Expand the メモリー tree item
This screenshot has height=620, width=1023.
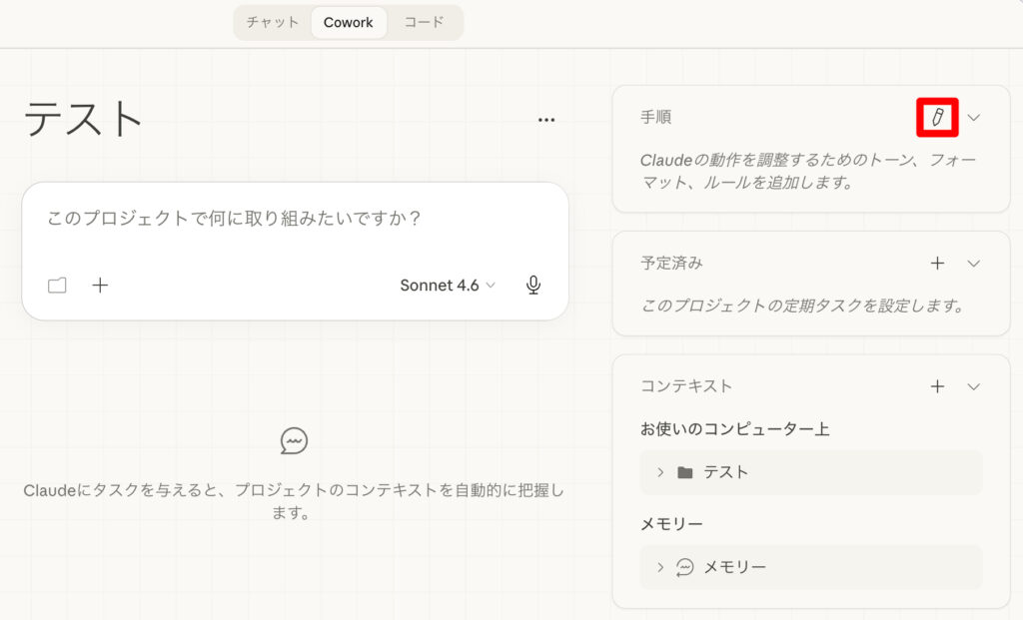click(660, 567)
